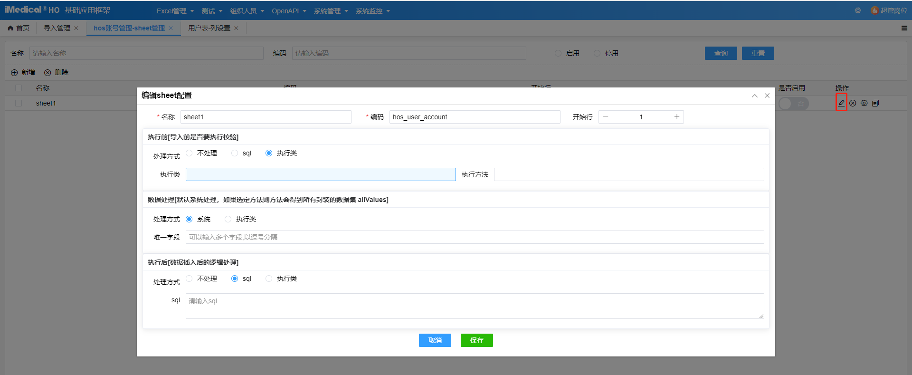Click the 重置 button

pyautogui.click(x=758, y=53)
